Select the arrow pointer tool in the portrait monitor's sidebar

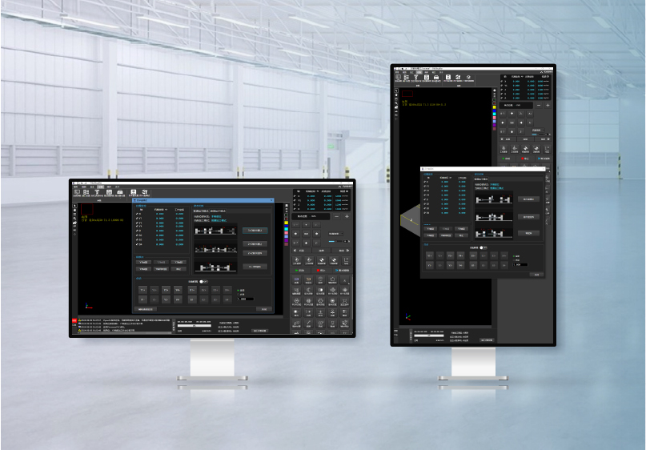396,92
